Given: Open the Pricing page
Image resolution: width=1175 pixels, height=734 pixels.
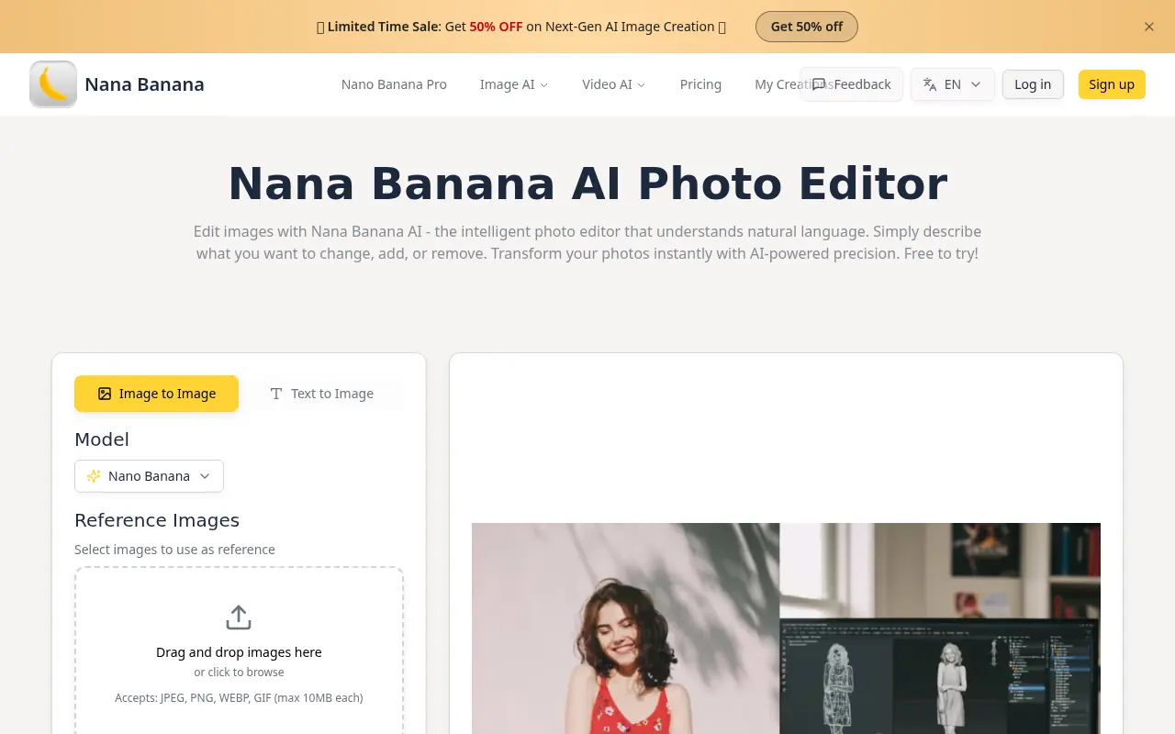Looking at the screenshot, I should [x=700, y=83].
